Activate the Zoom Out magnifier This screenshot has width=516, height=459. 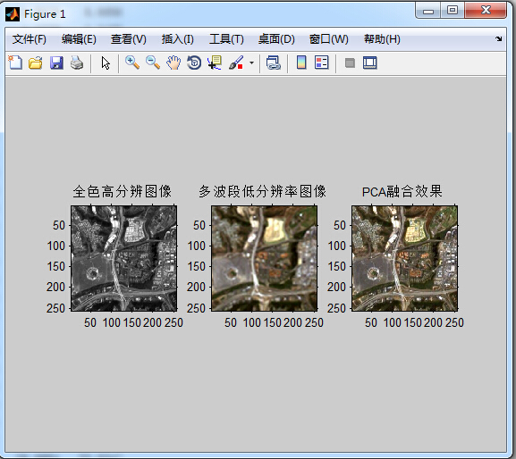tap(153, 63)
